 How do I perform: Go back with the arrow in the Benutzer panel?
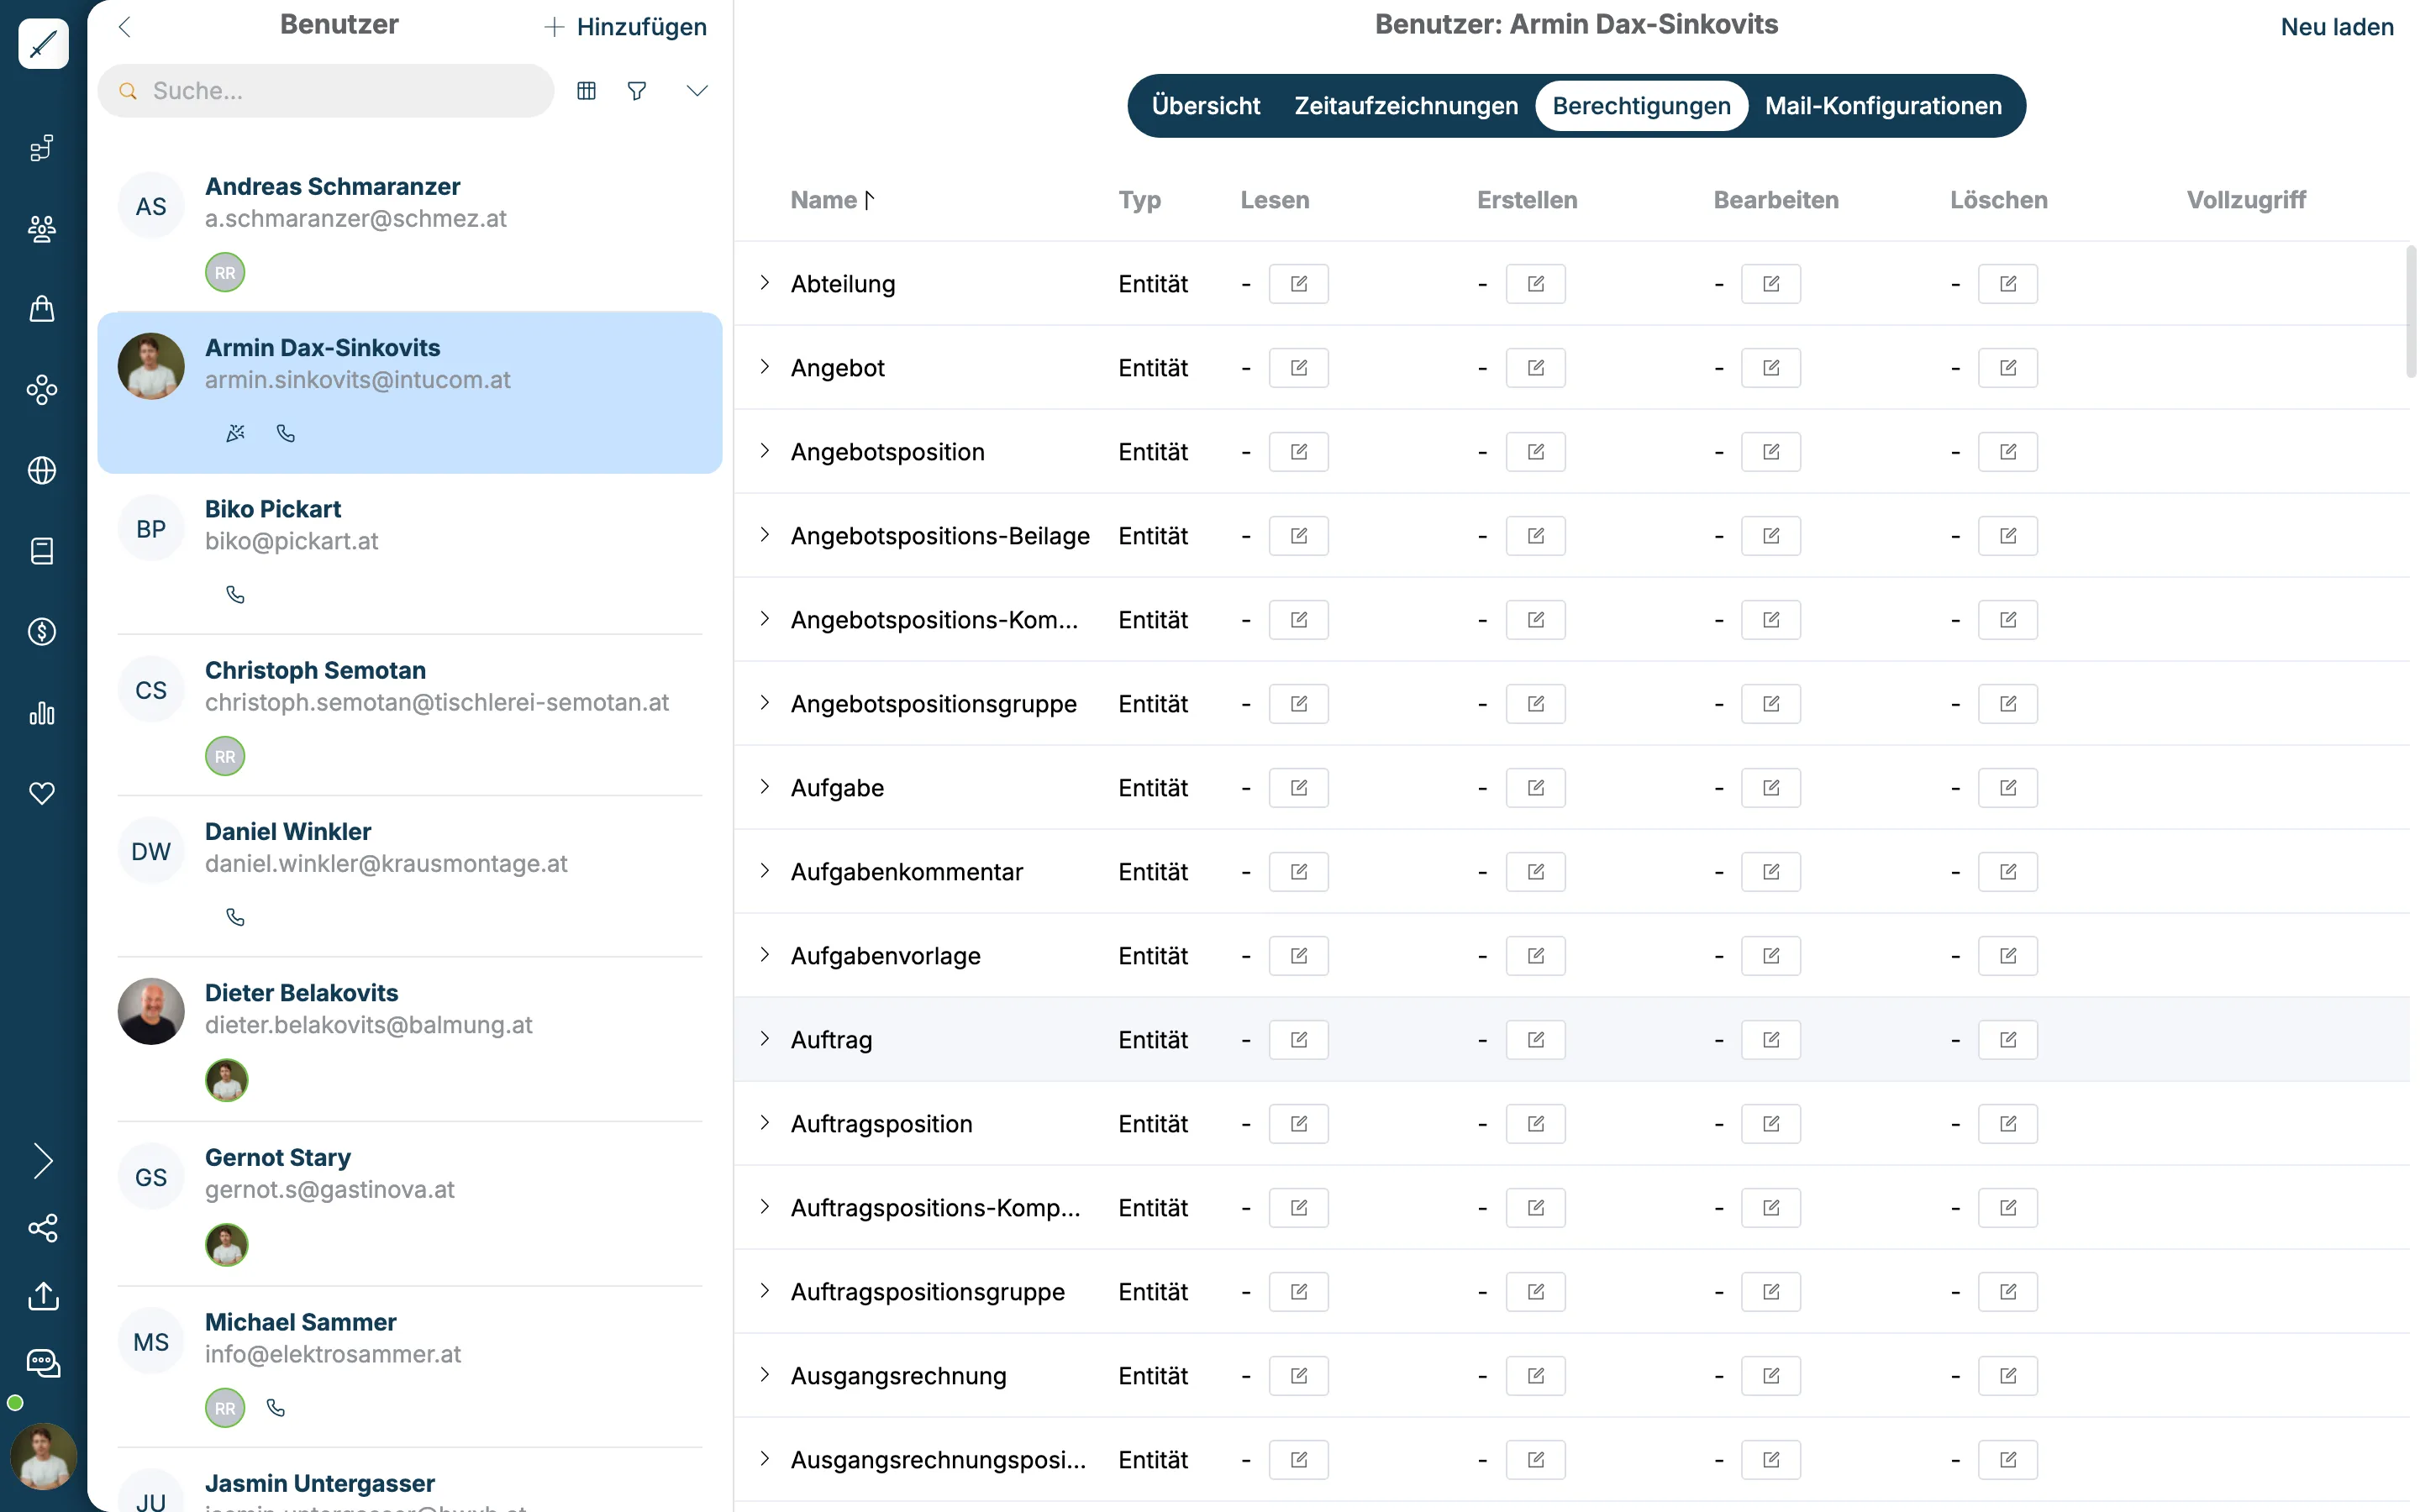[x=125, y=27]
